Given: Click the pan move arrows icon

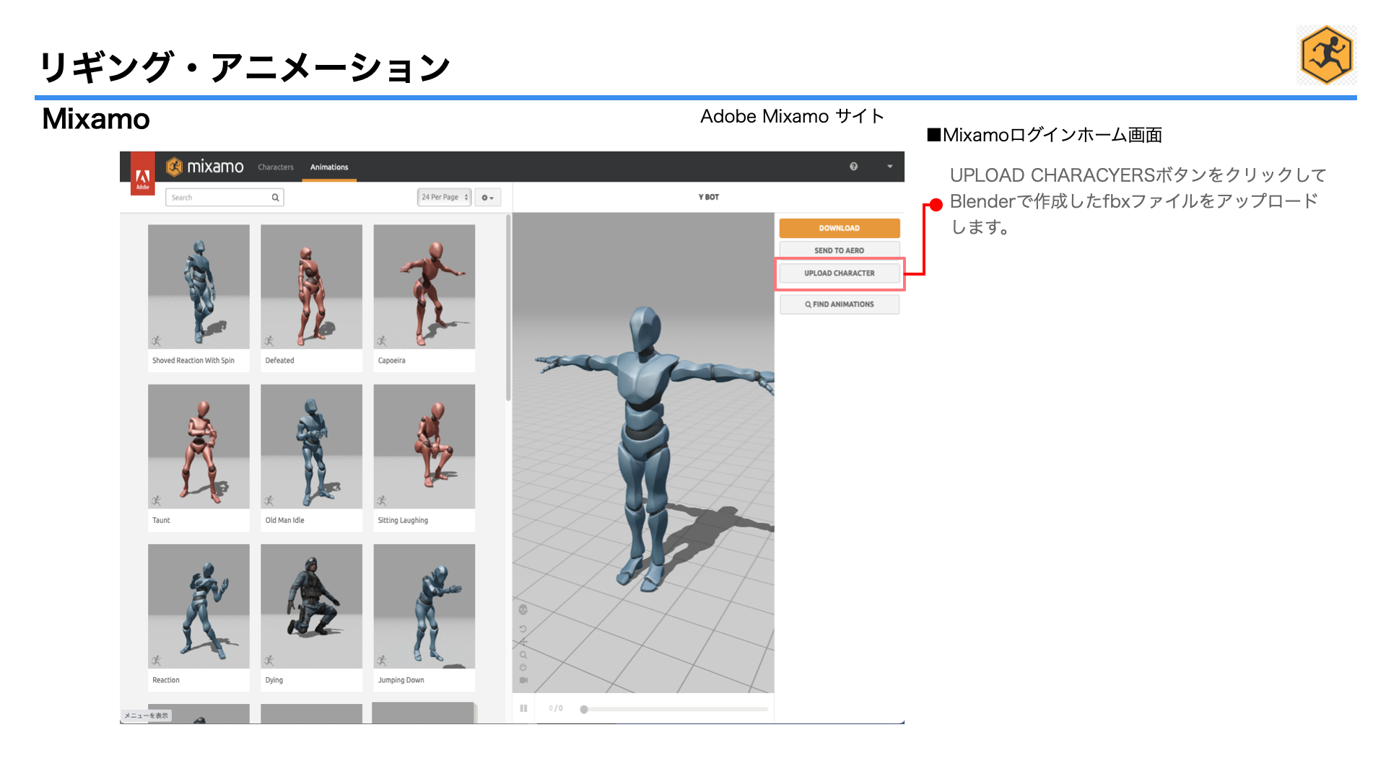Looking at the screenshot, I should coord(523,642).
